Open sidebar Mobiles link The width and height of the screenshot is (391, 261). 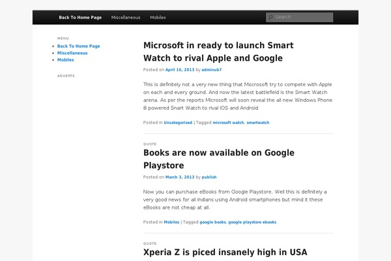click(65, 59)
